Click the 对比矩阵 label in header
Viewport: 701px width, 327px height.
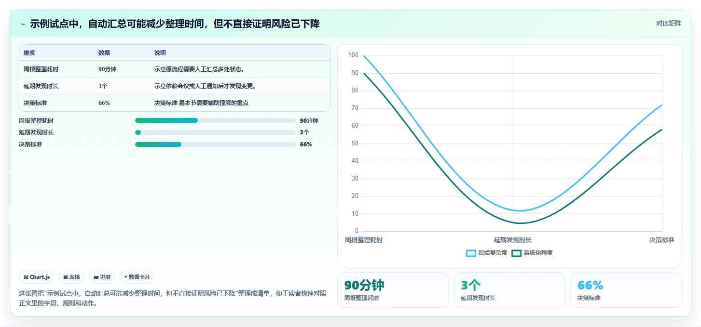coord(668,23)
